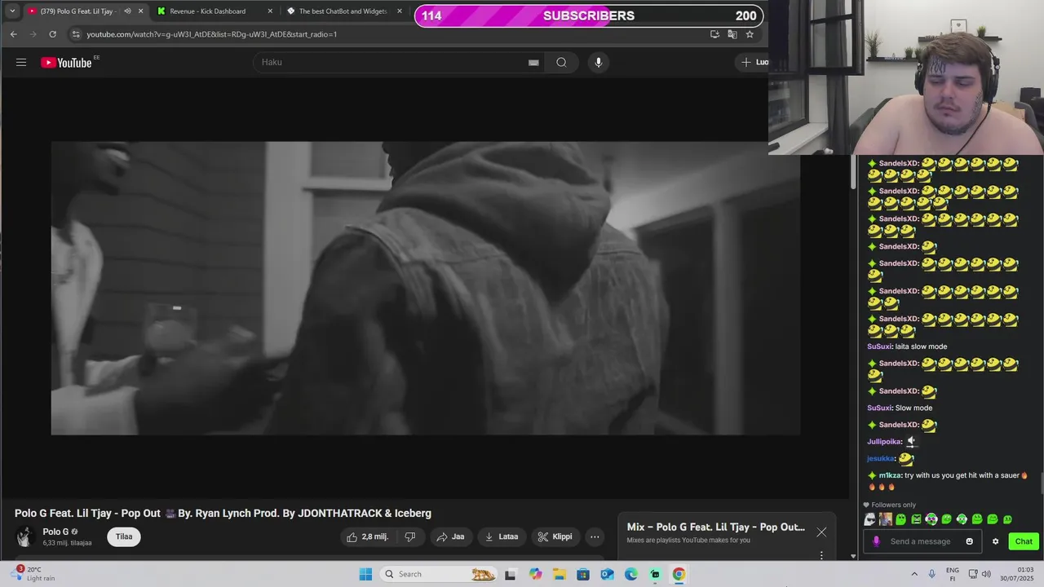Open the weather widget showing 20°C Light rain

33,574
